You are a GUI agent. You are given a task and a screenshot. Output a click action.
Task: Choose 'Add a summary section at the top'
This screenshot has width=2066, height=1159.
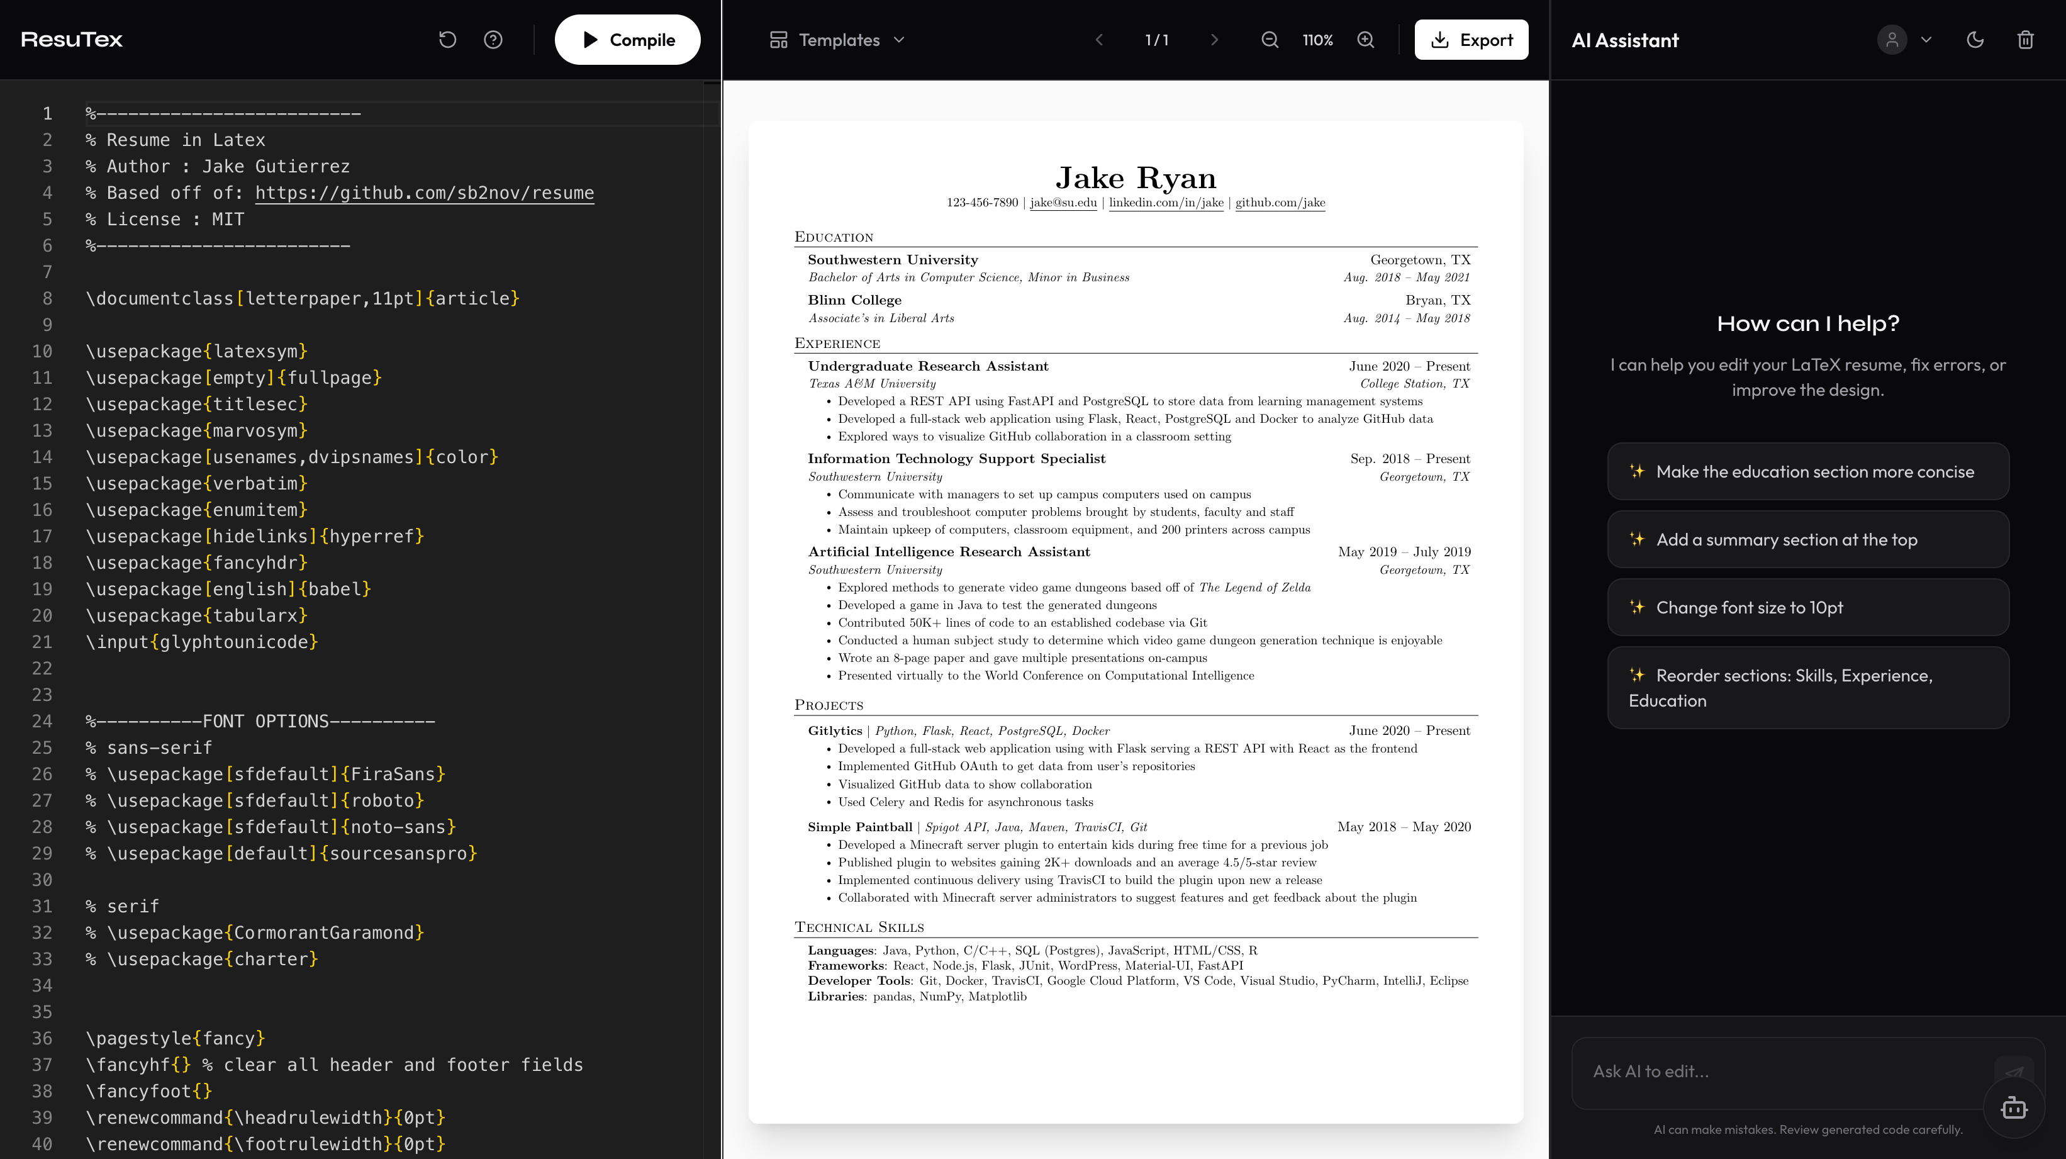(1808, 540)
